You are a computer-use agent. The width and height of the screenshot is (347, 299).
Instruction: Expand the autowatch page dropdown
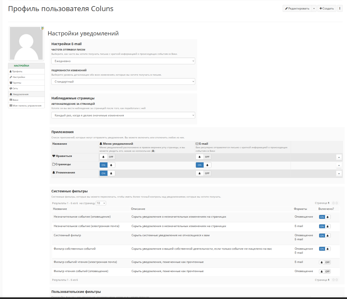[x=123, y=115]
